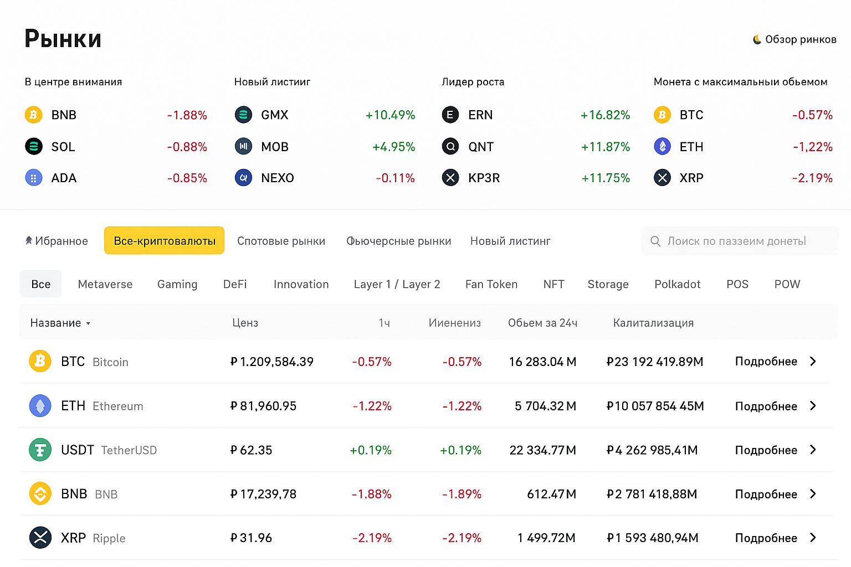Screen dimensions: 851x567
Task: Sort by Название column dropdown arrow
Action: coord(88,323)
